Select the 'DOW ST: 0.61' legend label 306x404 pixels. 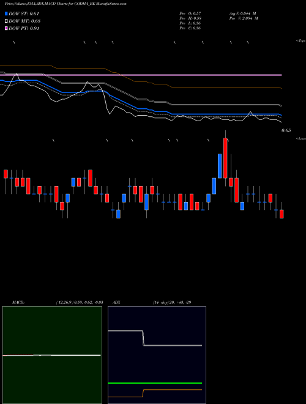click(24, 13)
